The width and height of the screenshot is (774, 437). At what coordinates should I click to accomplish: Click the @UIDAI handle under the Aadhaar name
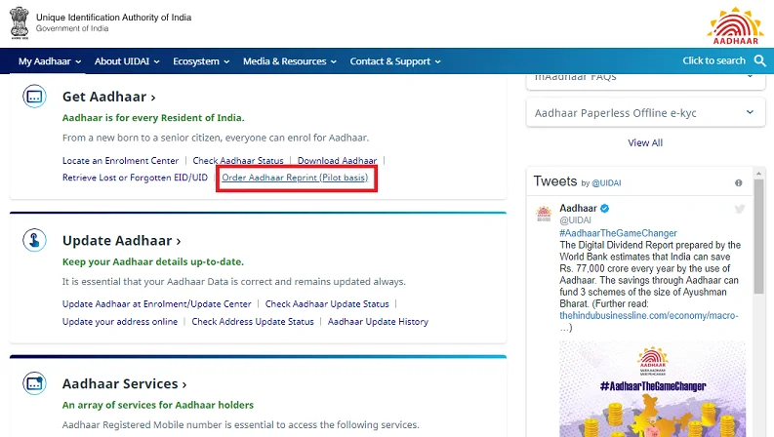coord(575,220)
